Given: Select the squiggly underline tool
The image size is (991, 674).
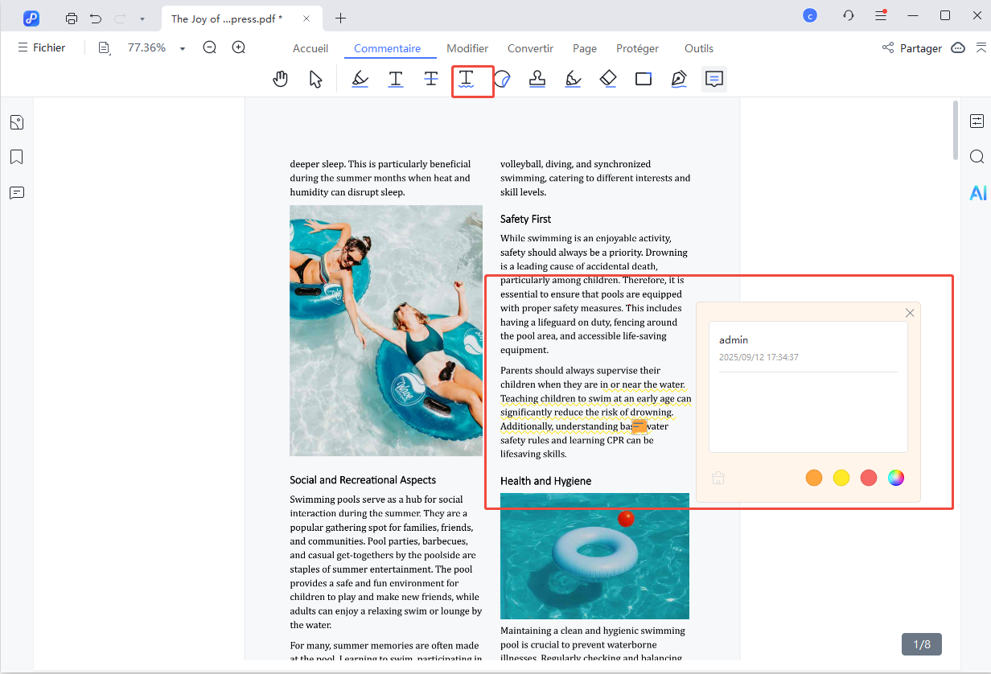Looking at the screenshot, I should 467,79.
